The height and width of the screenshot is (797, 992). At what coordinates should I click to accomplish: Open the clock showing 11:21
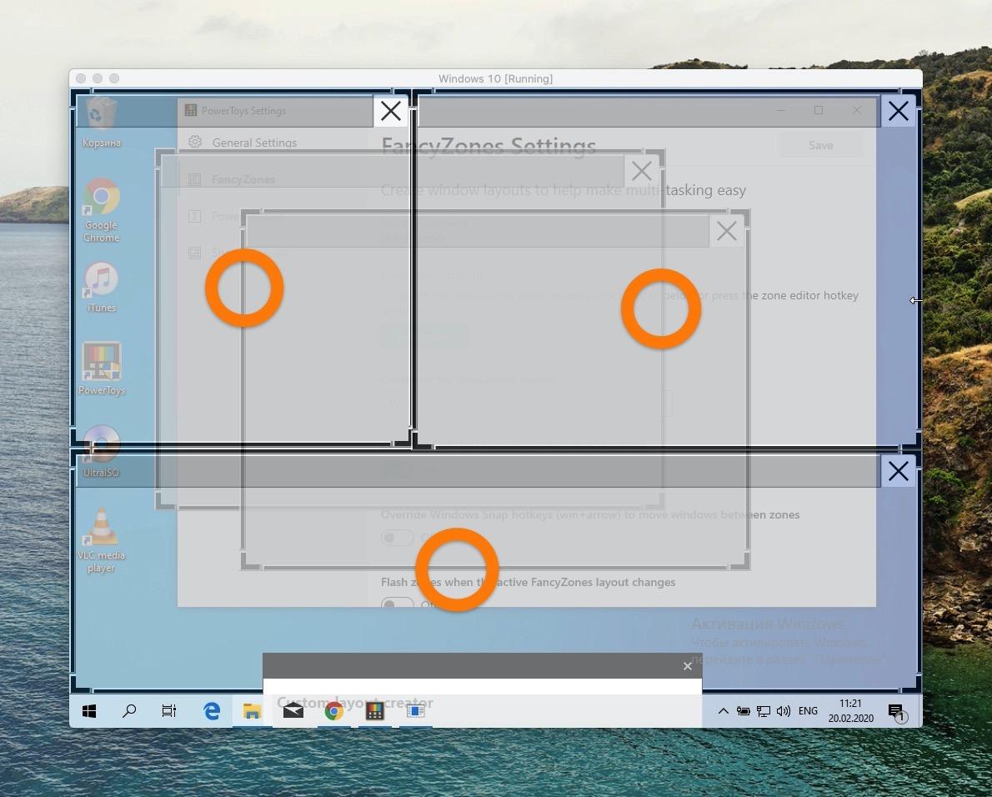[851, 711]
